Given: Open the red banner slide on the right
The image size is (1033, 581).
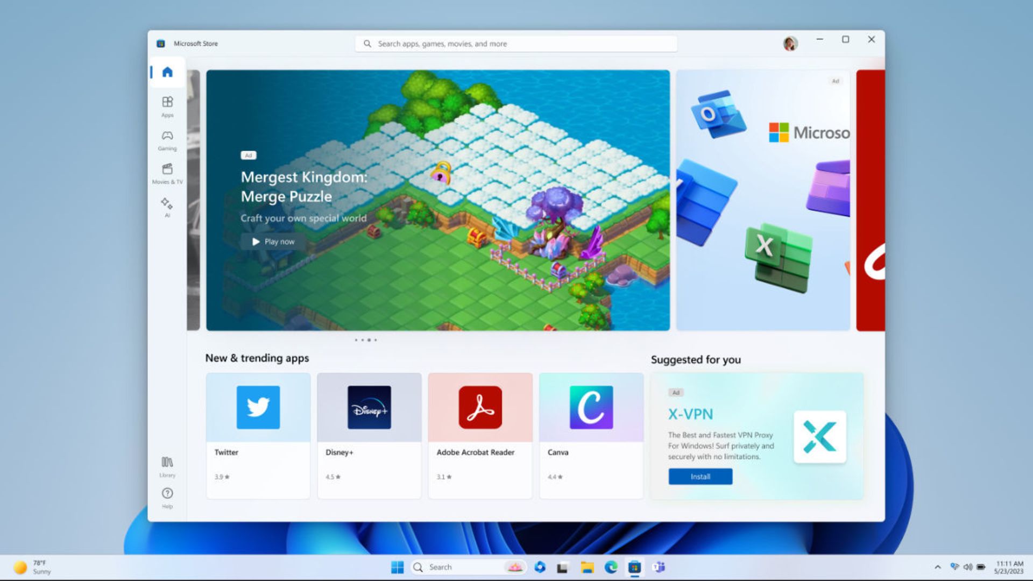Looking at the screenshot, I should coord(871,200).
